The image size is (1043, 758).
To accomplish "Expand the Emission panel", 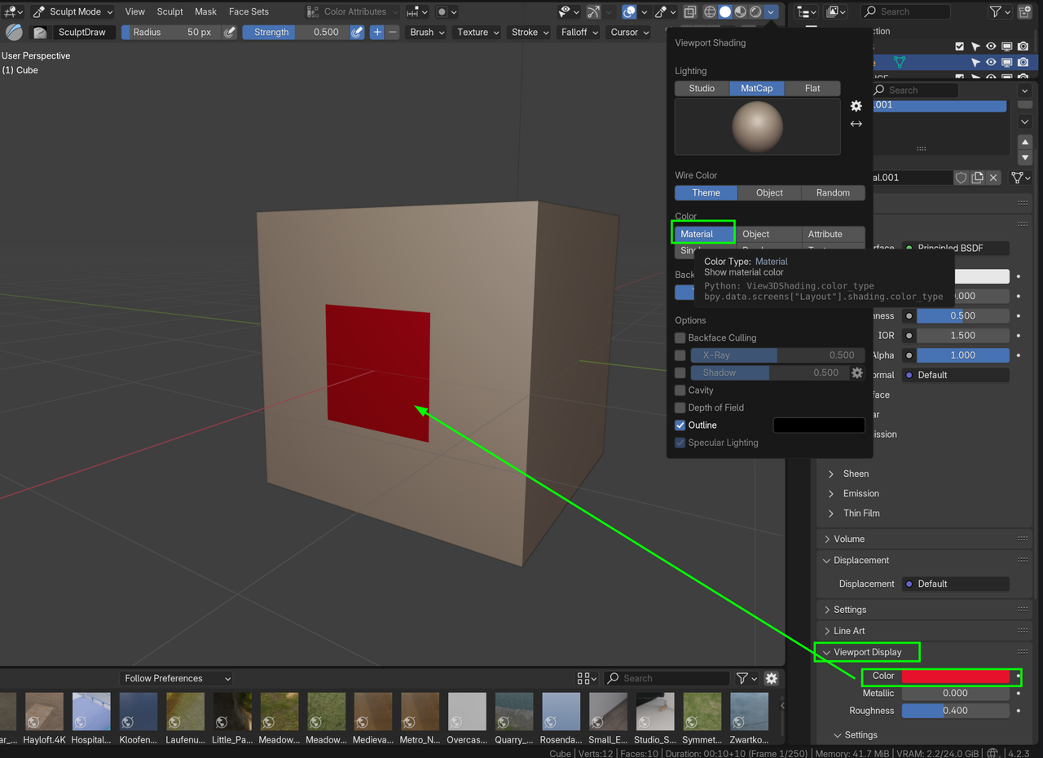I will (x=831, y=494).
